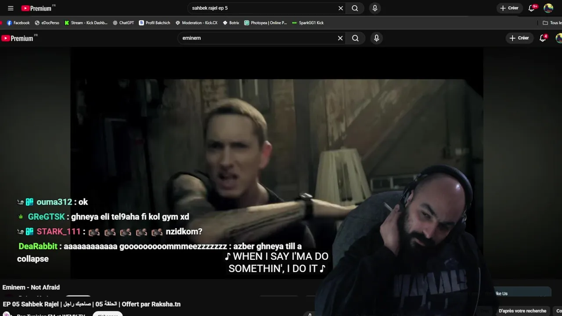This screenshot has width=562, height=316.
Task: Run search for 'sahbek rajel ep 5'
Action: pos(355,8)
